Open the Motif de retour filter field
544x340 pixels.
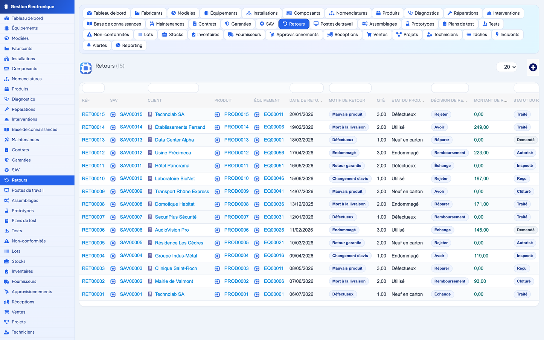click(350, 88)
